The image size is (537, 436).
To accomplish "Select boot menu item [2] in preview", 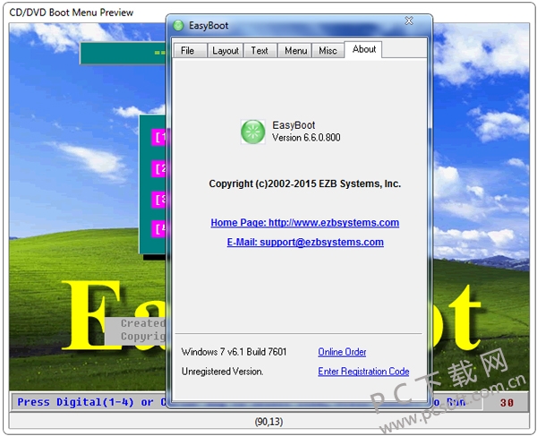I will (159, 168).
